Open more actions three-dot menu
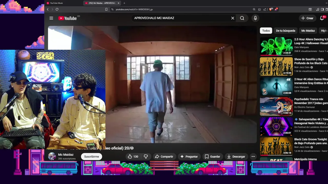The height and width of the screenshot is (184, 328). click(253, 157)
